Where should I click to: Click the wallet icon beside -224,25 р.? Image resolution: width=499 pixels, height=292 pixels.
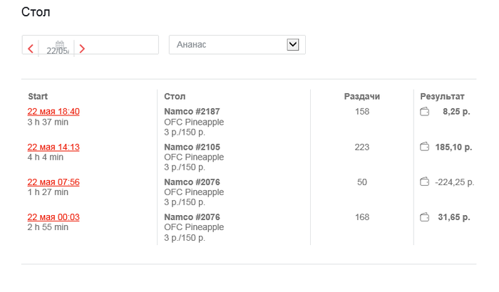coord(424,182)
